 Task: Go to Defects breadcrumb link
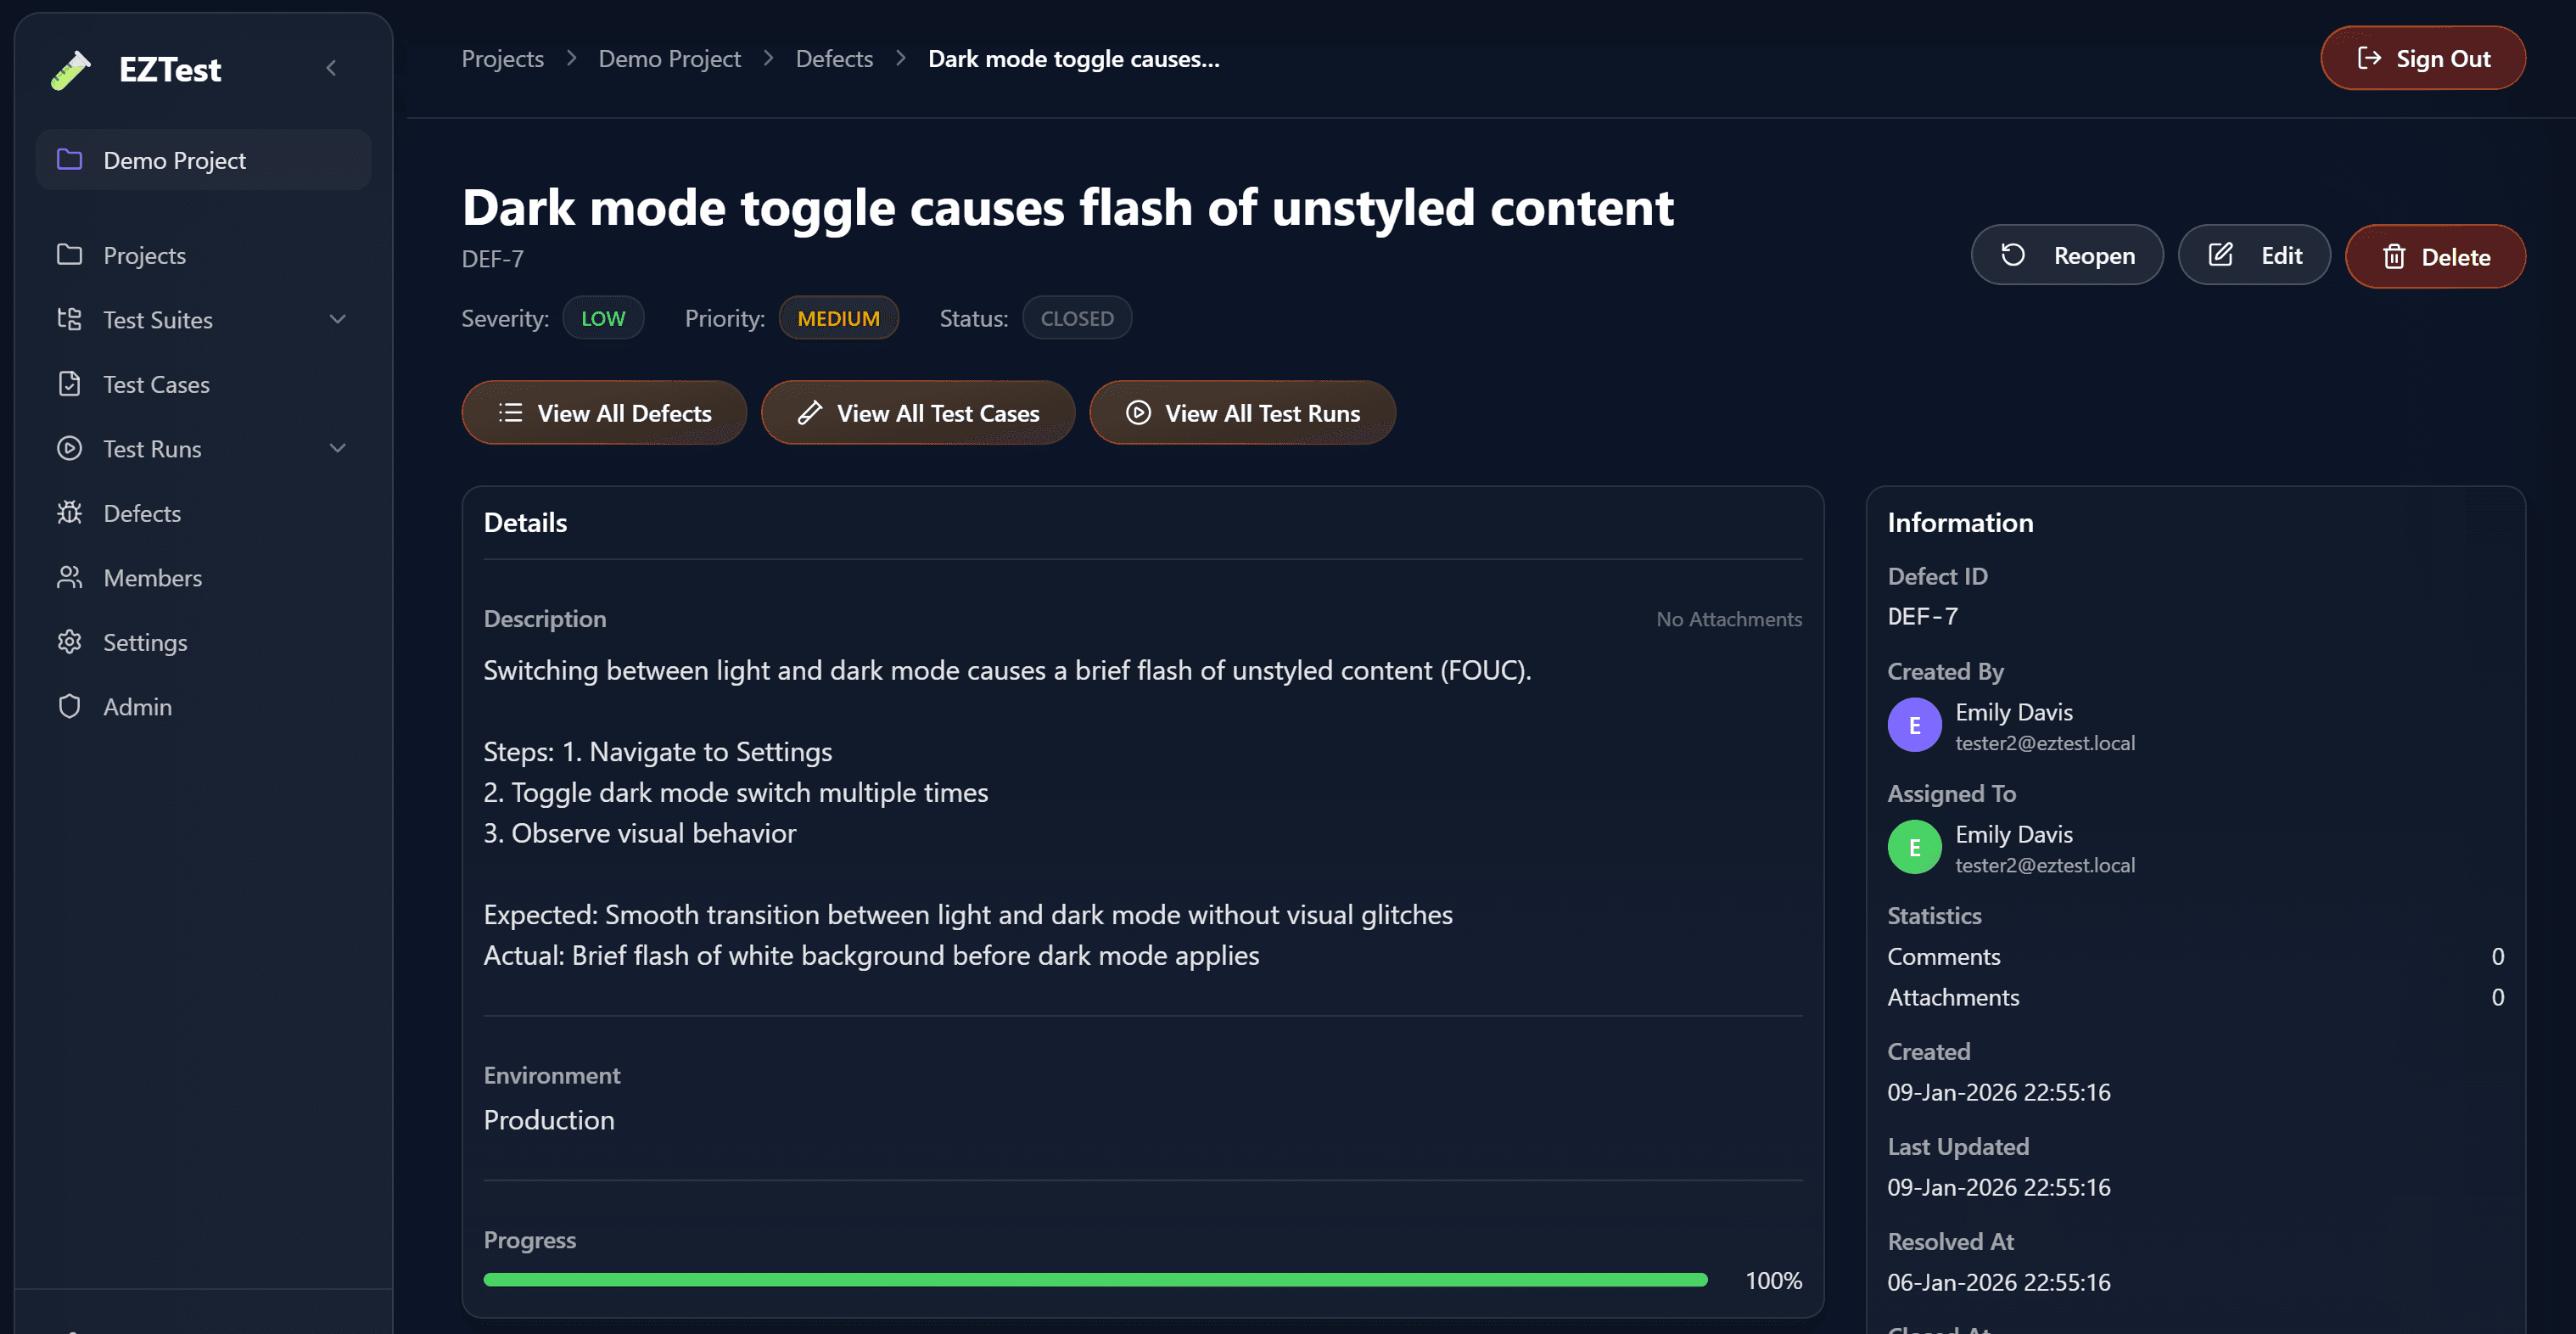point(834,59)
